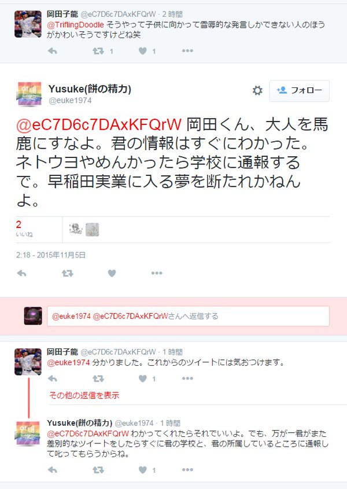Open more options below main tweet

click(157, 273)
